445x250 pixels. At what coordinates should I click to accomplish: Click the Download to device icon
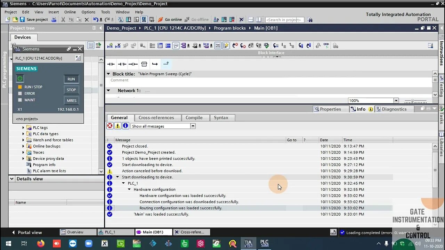click(129, 19)
